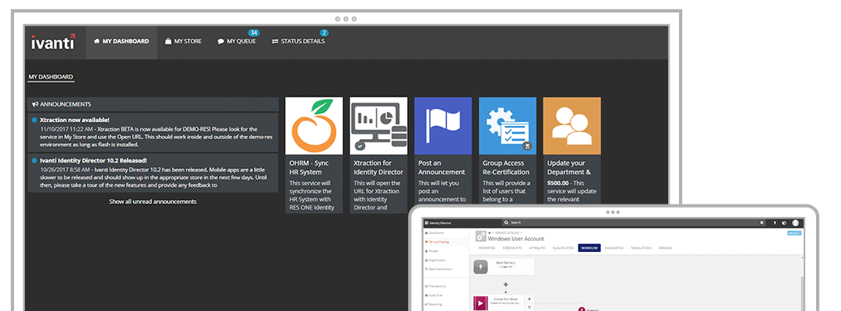This screenshot has width=841, height=311.
Task: Click the MY DASHBOARD heading
Action: click(51, 77)
